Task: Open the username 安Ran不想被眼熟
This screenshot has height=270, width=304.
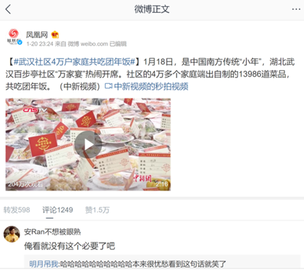Action: [52, 232]
